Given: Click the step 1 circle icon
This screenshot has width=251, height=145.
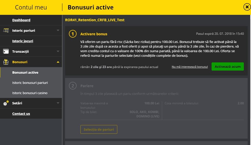Looking at the screenshot, I should (x=73, y=34).
